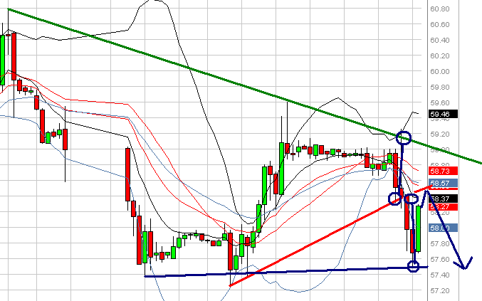Click the blue down arrow's tip
The height and width of the screenshot is (301, 482).
(x=464, y=268)
